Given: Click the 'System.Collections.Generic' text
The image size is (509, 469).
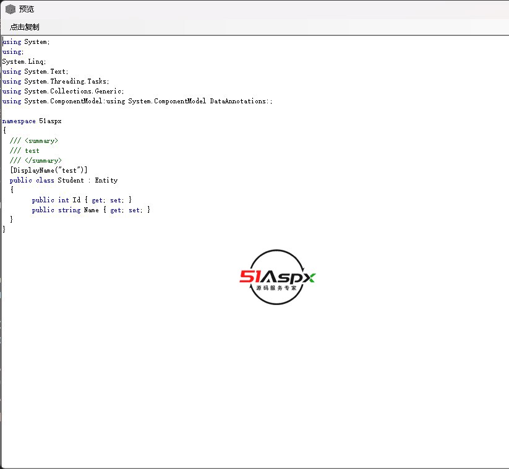Looking at the screenshot, I should [74, 92].
